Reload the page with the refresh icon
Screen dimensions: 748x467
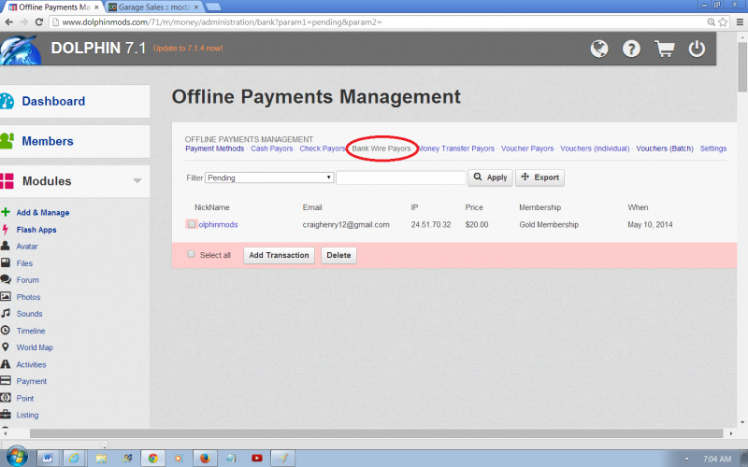39,21
